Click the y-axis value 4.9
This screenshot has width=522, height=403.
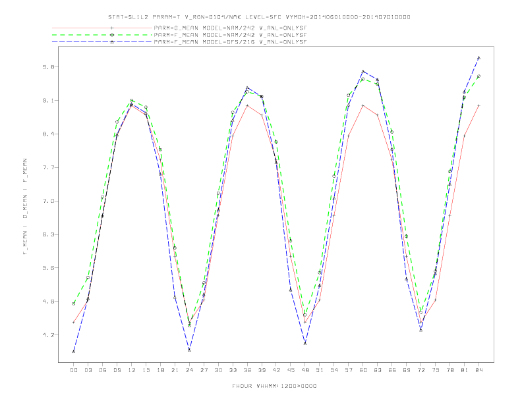48,301
